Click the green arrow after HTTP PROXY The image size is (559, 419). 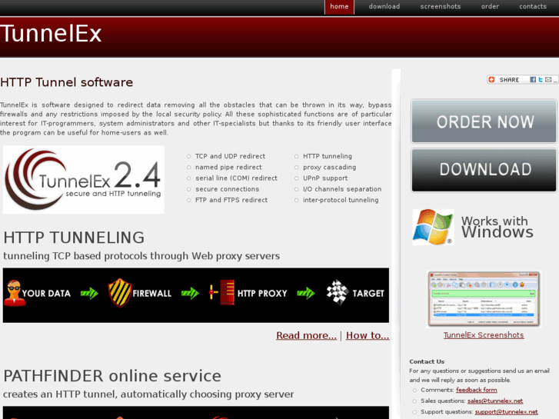[x=306, y=294]
